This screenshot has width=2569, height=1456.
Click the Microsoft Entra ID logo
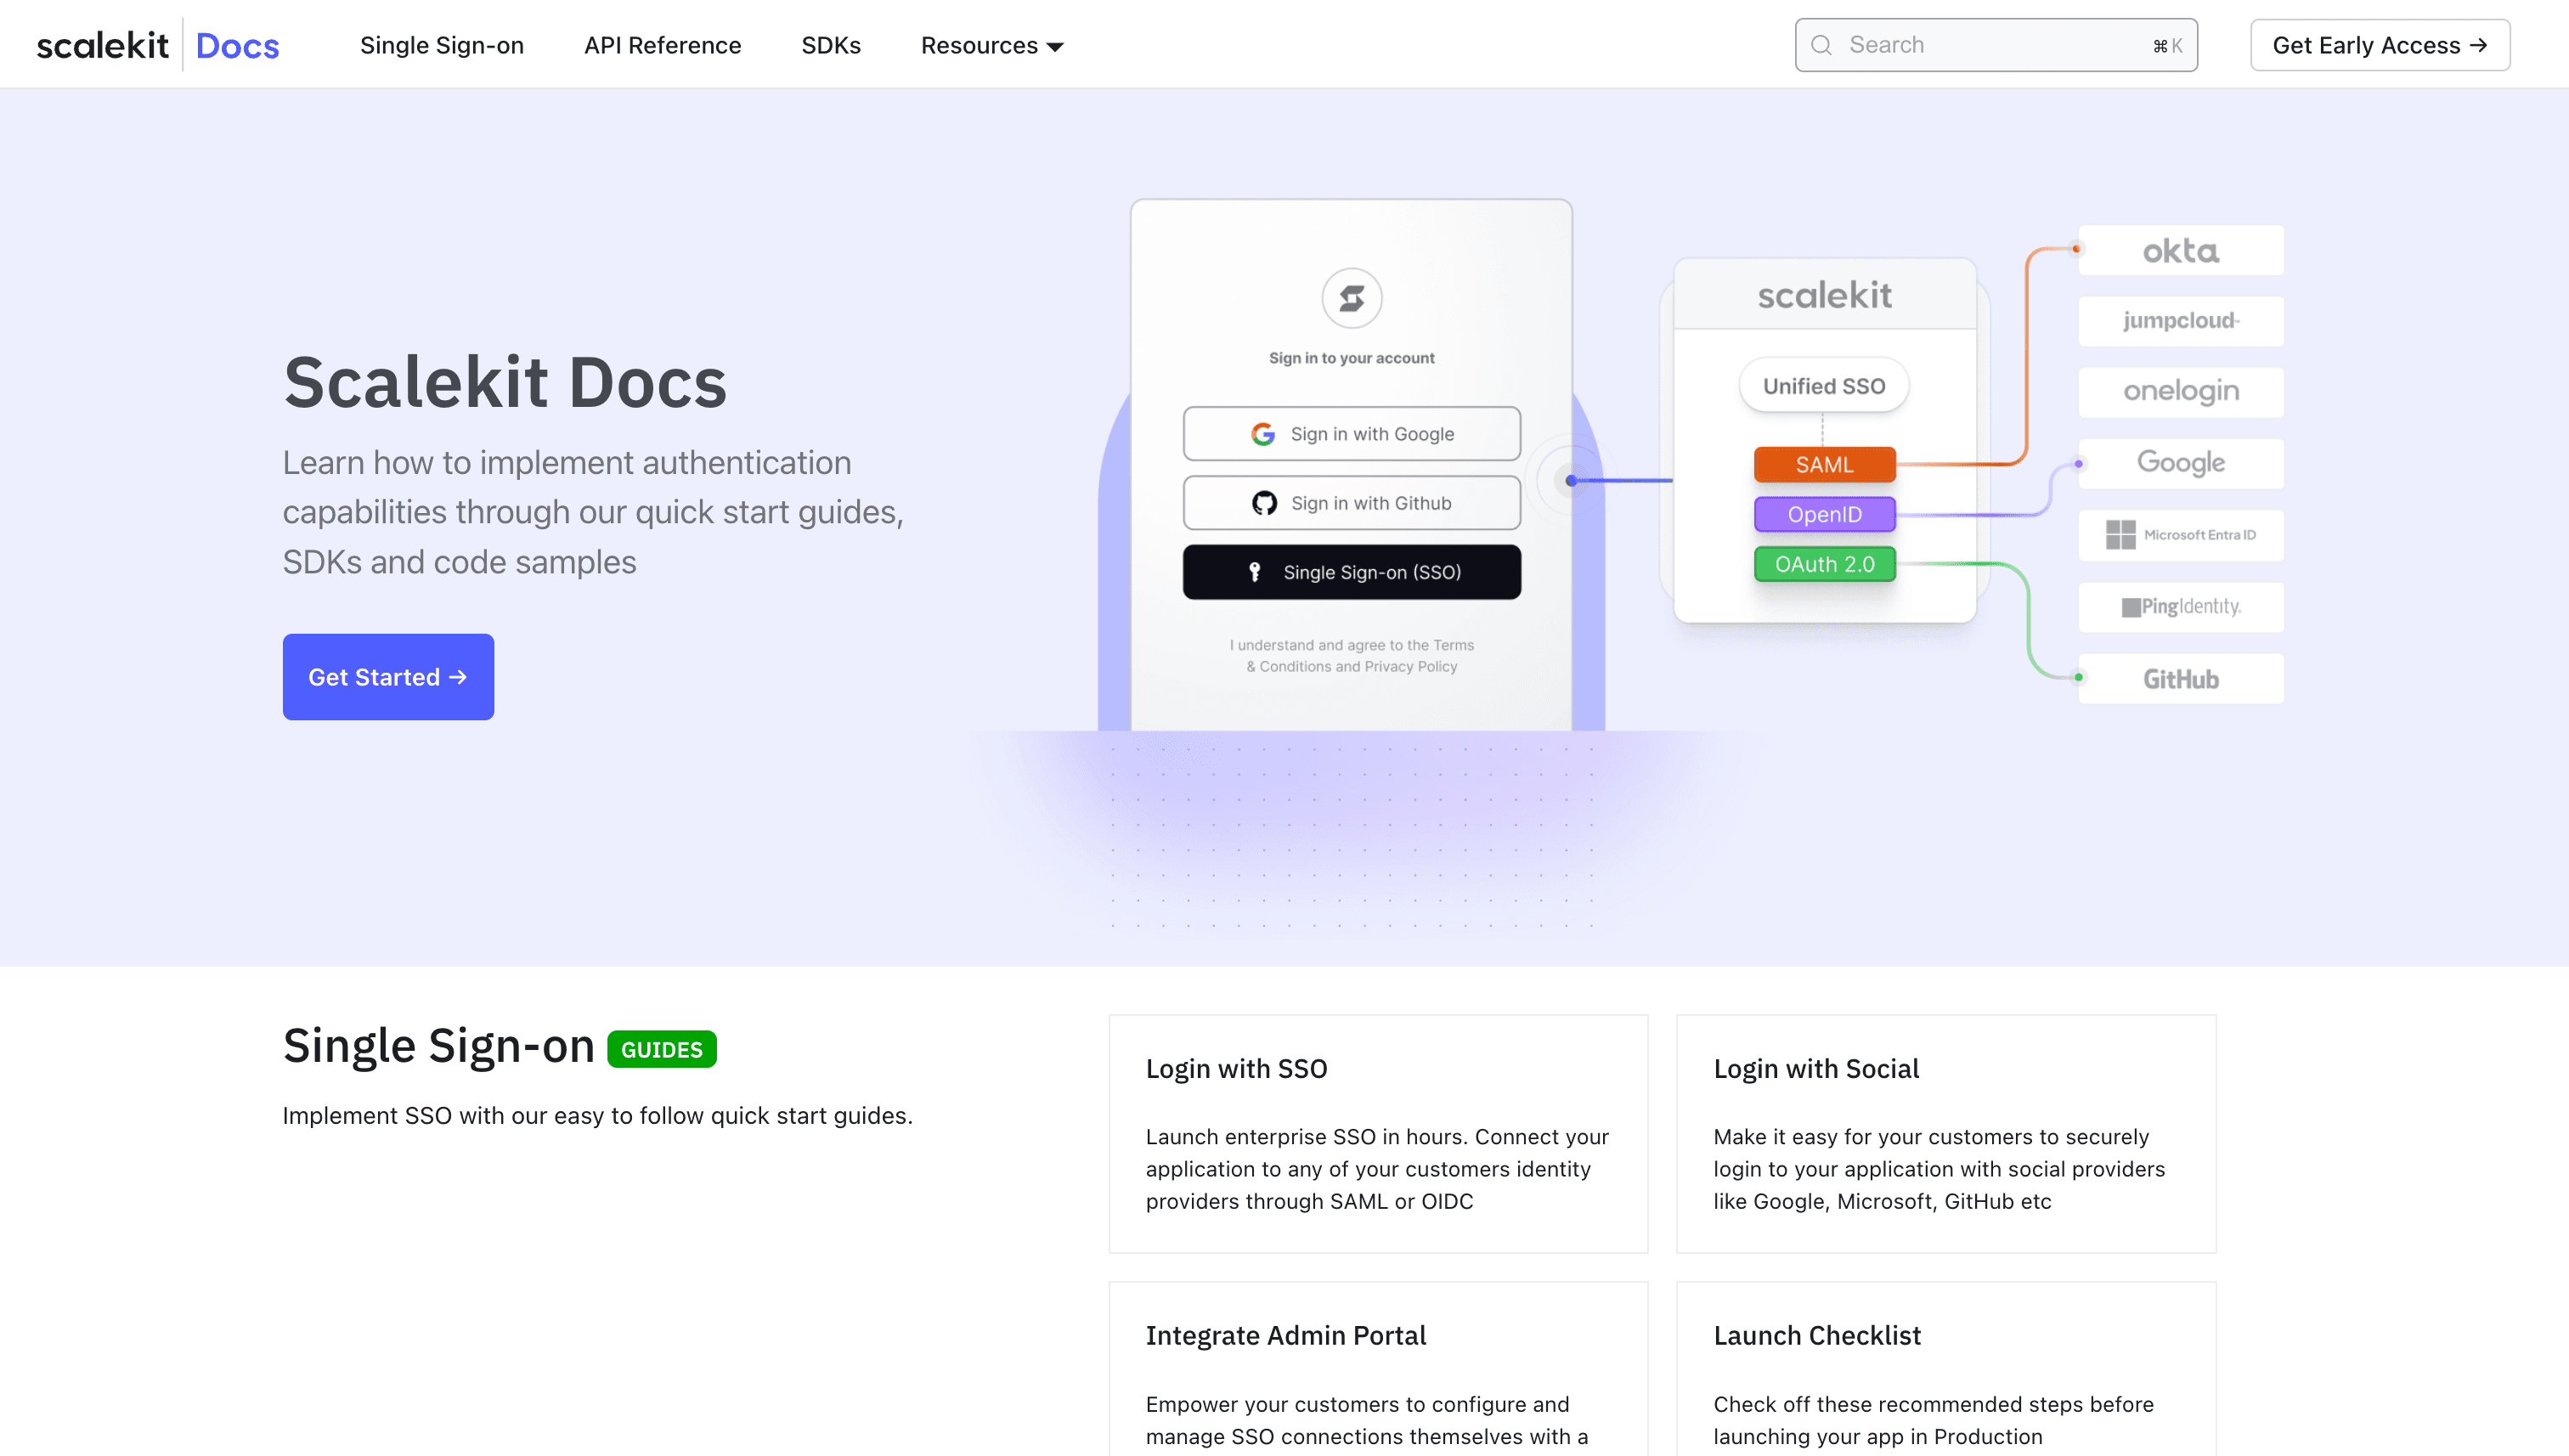[x=2180, y=535]
